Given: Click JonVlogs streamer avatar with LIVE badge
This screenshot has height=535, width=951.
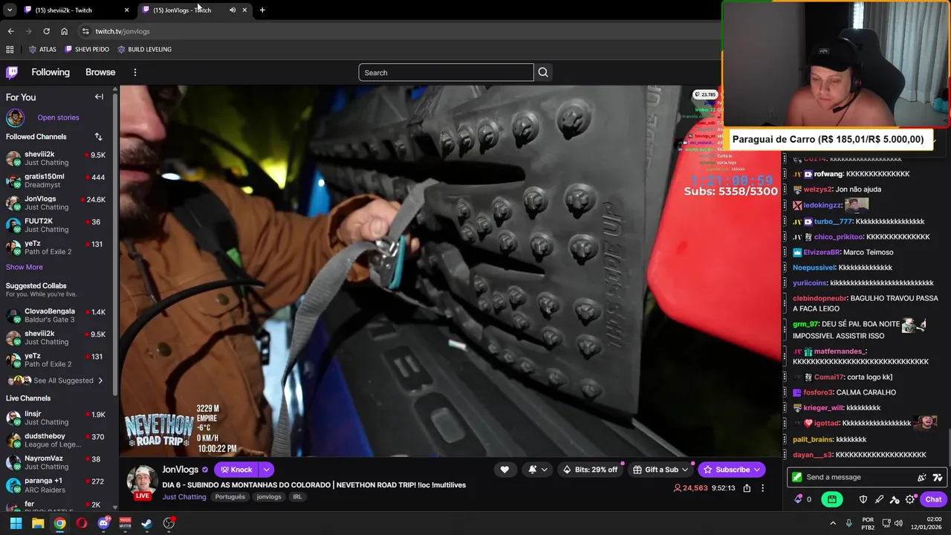Looking at the screenshot, I should coord(141,482).
